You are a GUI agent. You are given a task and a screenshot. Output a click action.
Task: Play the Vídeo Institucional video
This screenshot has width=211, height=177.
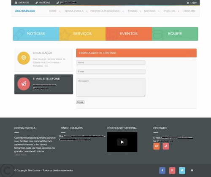coord(122,142)
